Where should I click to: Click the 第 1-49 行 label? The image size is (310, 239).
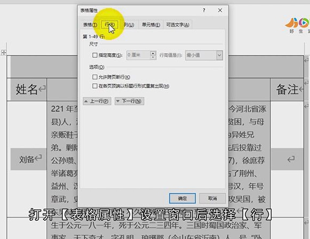(94, 37)
